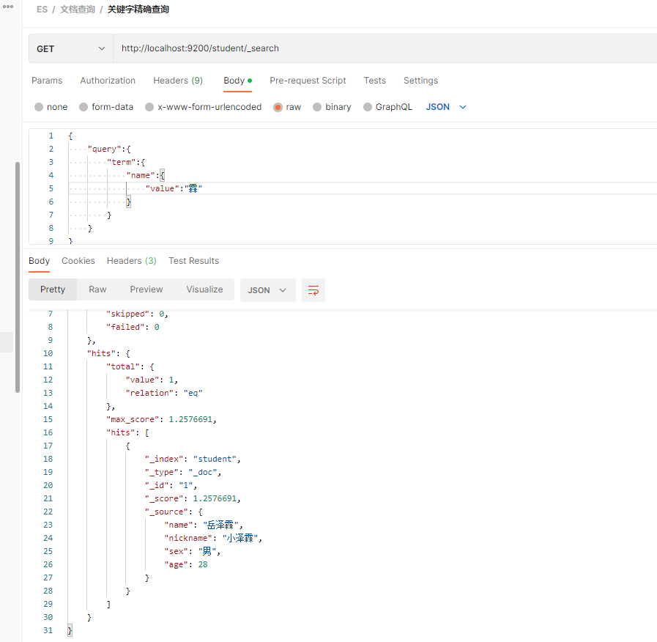Select the raw body radio option
Image resolution: width=657 pixels, height=642 pixels.
(x=287, y=107)
